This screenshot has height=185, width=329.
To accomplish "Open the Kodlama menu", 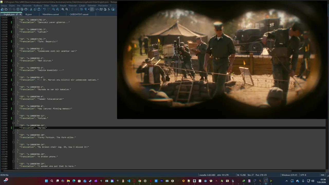I will pyautogui.click(x=38, y=5).
